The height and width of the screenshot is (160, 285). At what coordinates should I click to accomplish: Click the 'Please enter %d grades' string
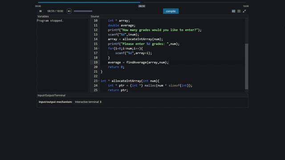[x=145, y=44]
